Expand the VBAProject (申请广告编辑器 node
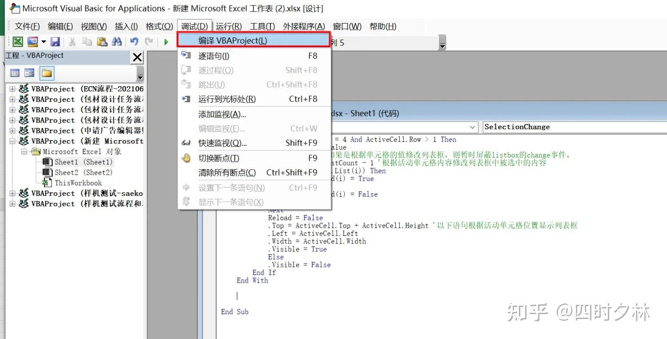This screenshot has width=667, height=339. click(12, 131)
